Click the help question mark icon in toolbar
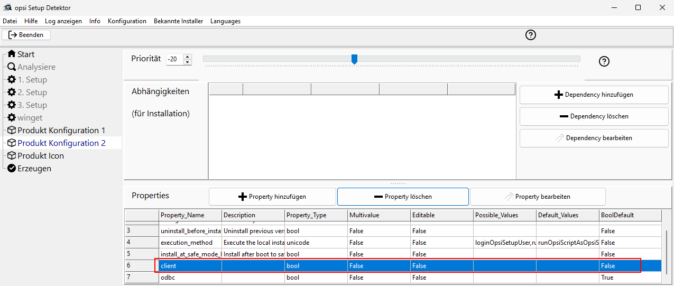The image size is (674, 286). [531, 35]
